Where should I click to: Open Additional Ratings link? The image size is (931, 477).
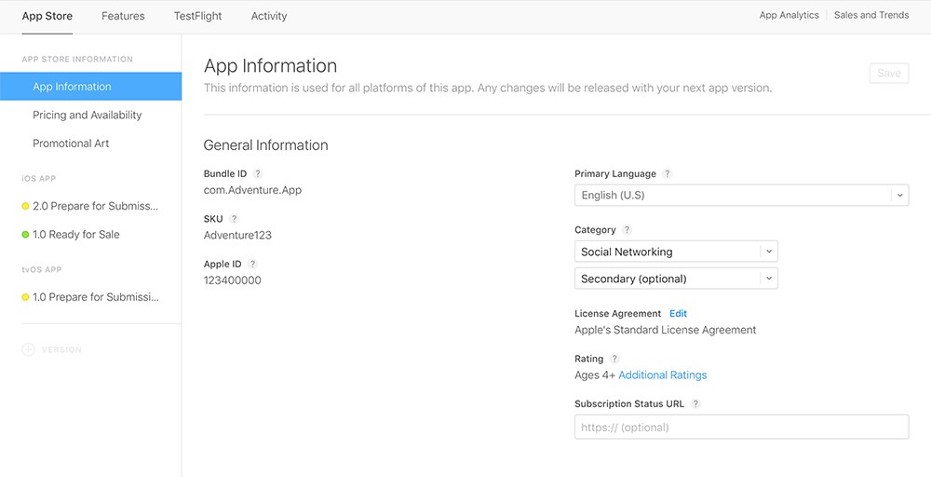click(x=663, y=375)
